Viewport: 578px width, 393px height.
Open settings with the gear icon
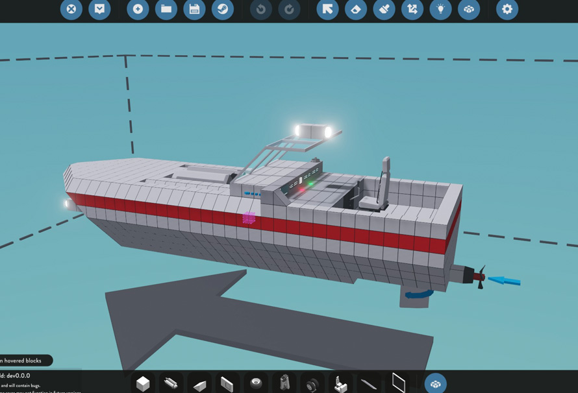pyautogui.click(x=507, y=9)
